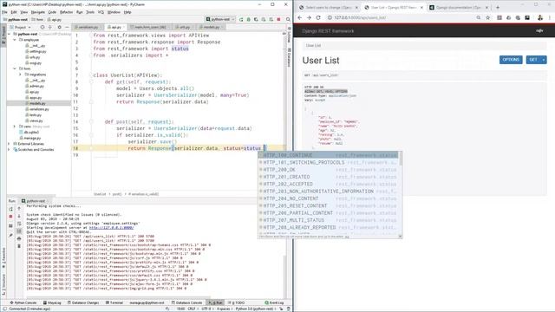Expand External Libraries node
This screenshot has width=555, height=312.
10,144
